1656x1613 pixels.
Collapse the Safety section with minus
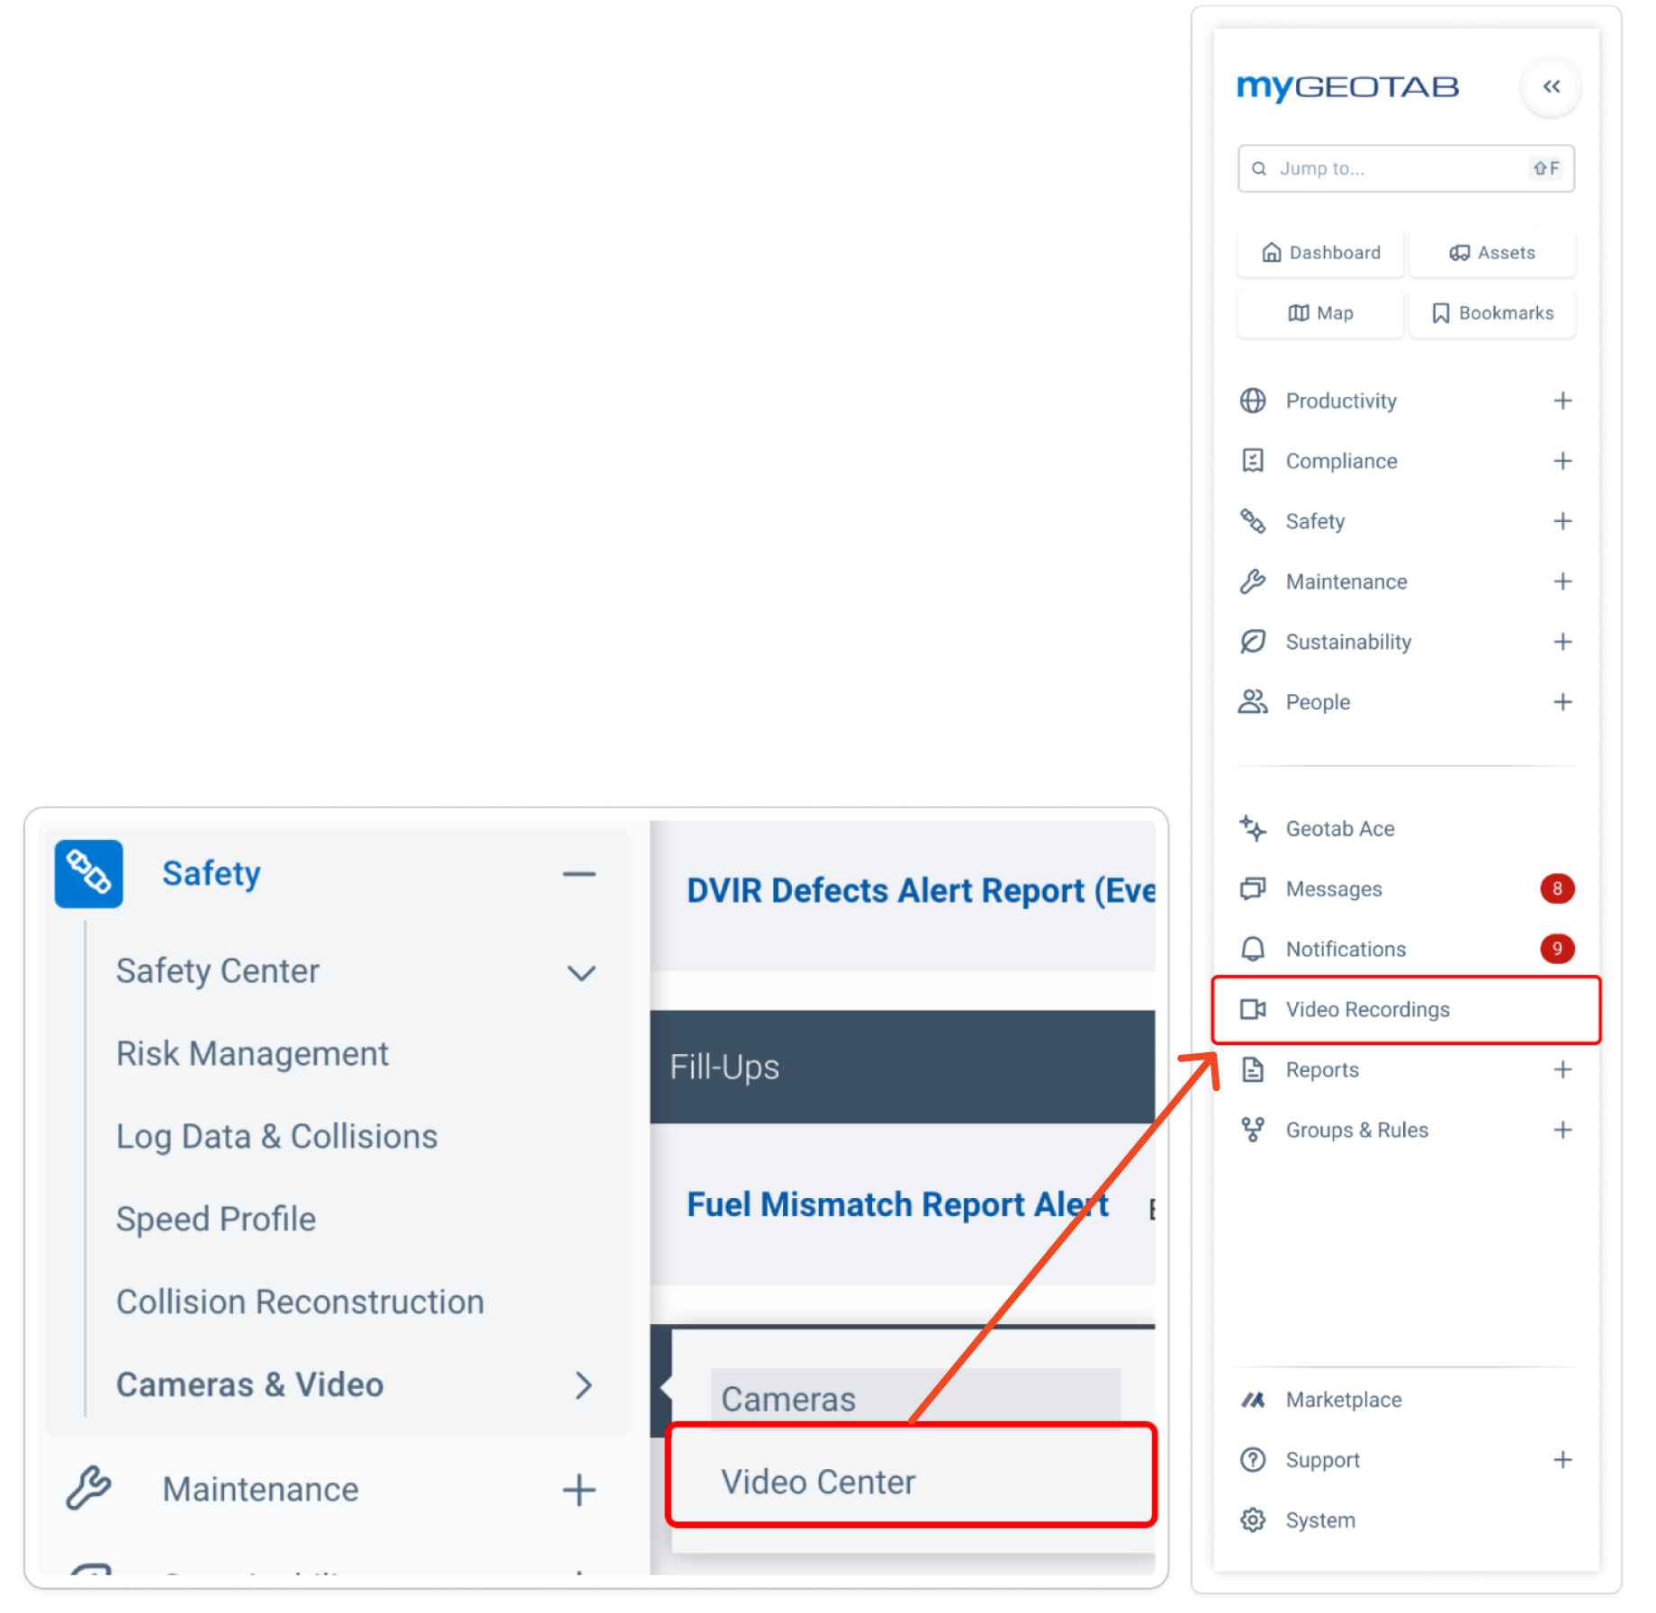pos(579,874)
